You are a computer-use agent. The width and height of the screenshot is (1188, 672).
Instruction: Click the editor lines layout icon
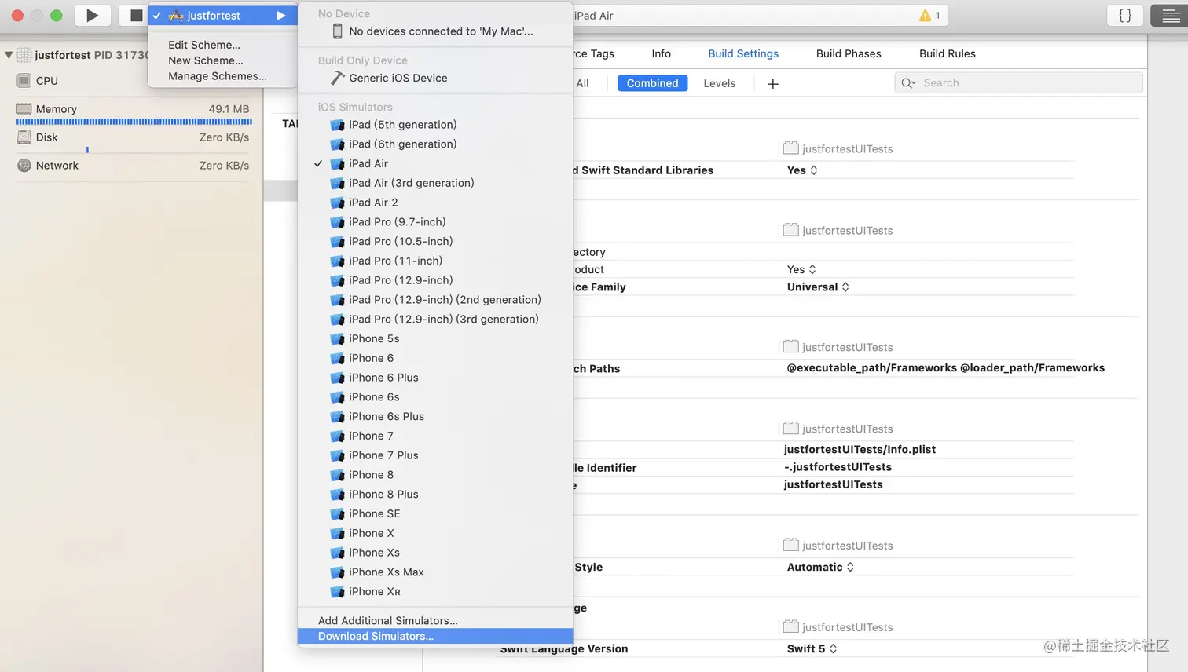1171,15
